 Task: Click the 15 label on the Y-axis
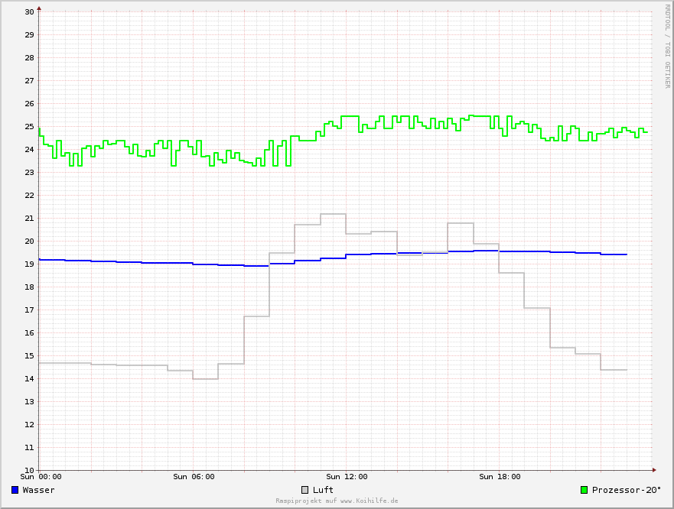click(29, 356)
